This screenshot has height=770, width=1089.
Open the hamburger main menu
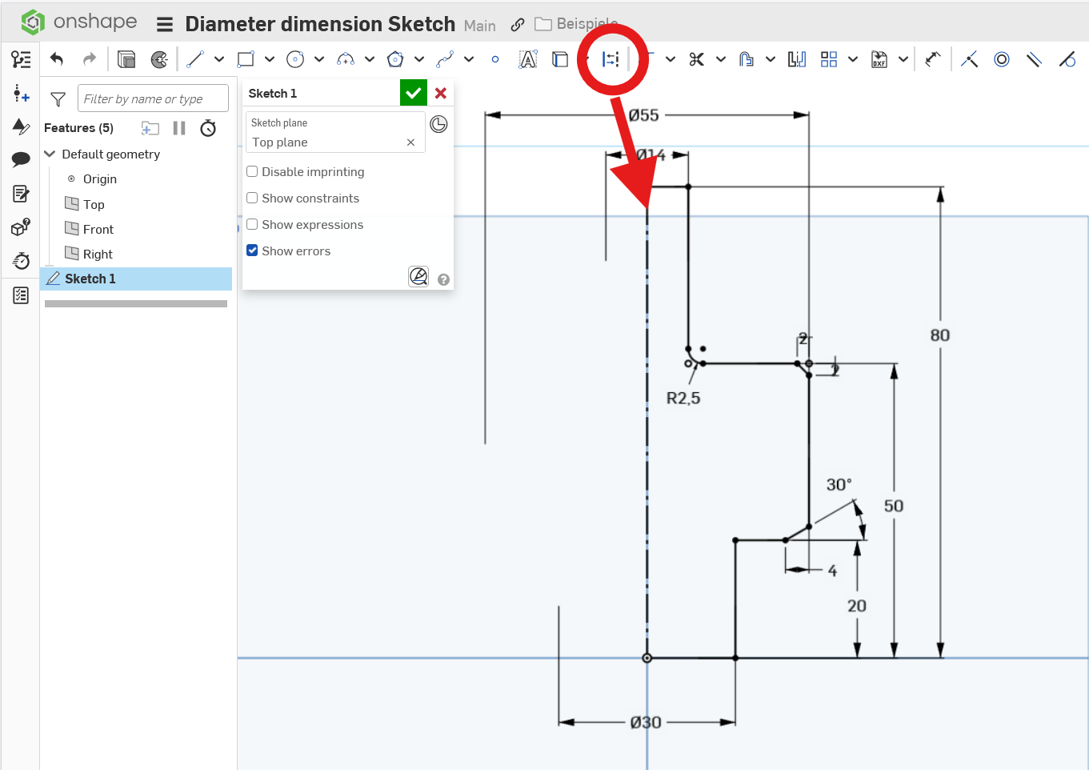(165, 25)
